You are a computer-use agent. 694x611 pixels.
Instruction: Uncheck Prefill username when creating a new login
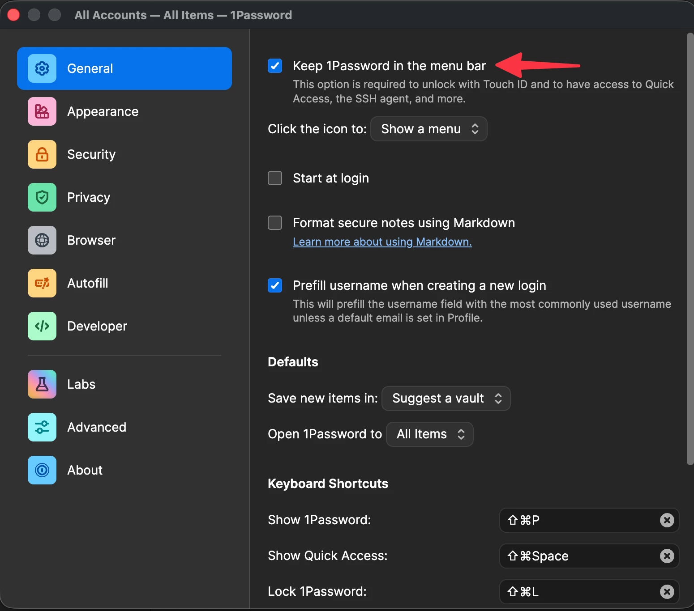pyautogui.click(x=275, y=285)
